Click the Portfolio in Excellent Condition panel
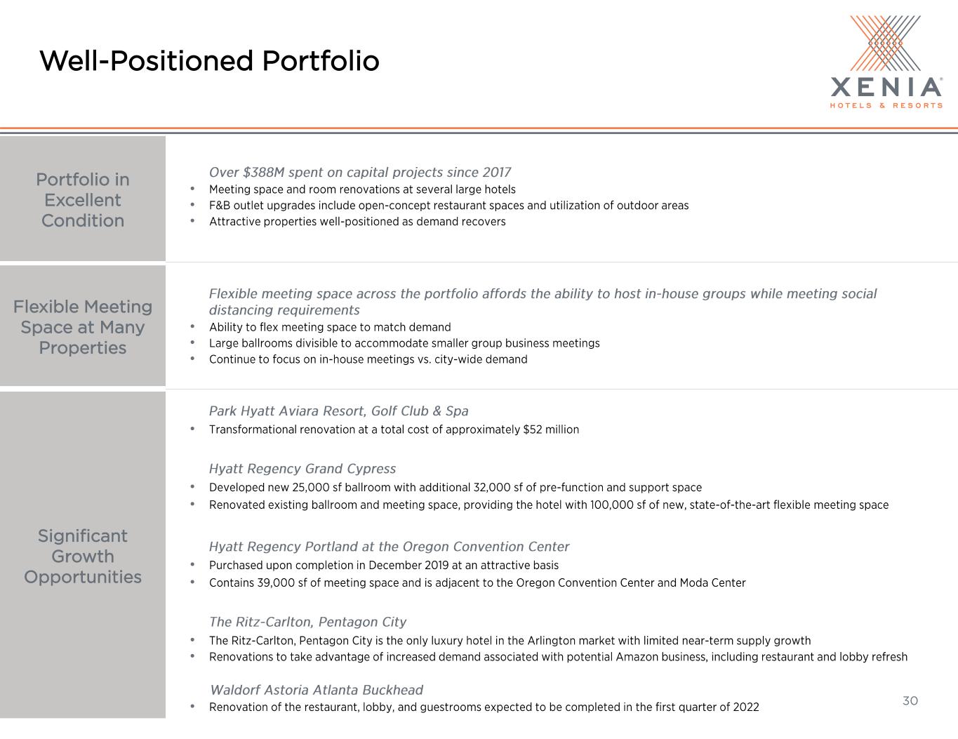Screen dimensions: 958x739 [x=83, y=199]
